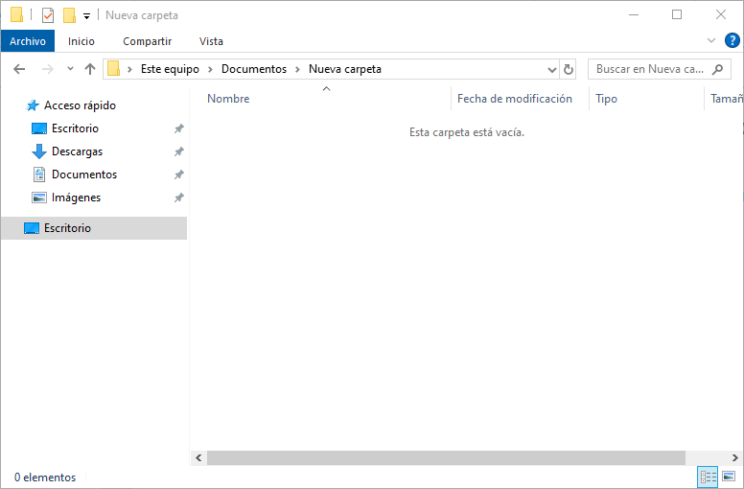Open the recent locations dropdown beside the forward arrow

pyautogui.click(x=70, y=69)
